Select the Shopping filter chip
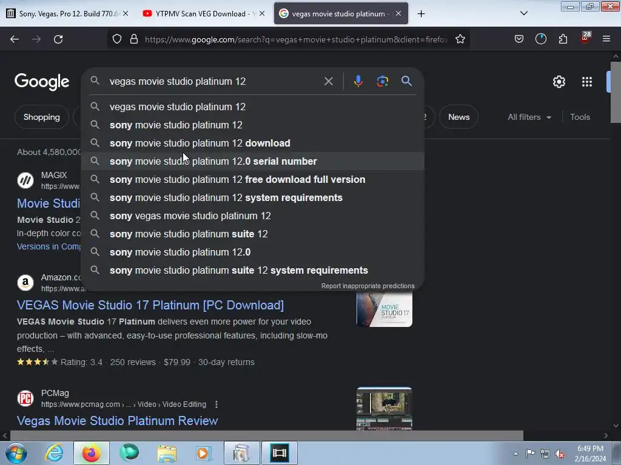The width and height of the screenshot is (621, 465). point(42,117)
